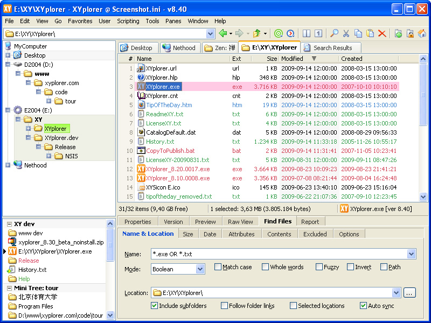Click the green Back arrow
The height and width of the screenshot is (323, 431).
click(x=223, y=33)
